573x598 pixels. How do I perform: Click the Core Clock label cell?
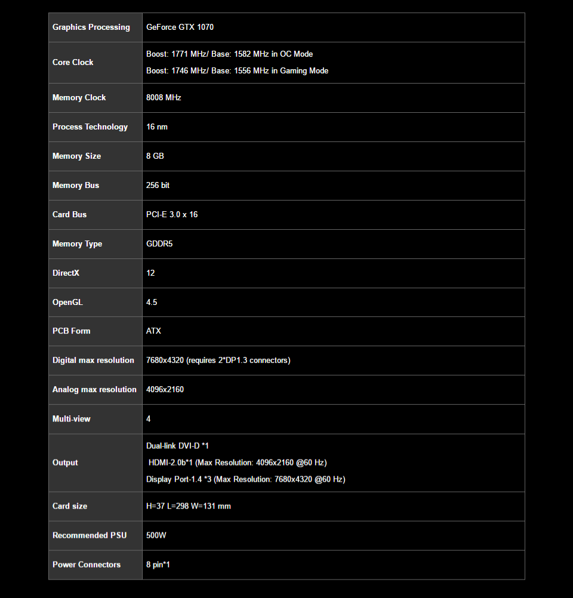coord(73,63)
